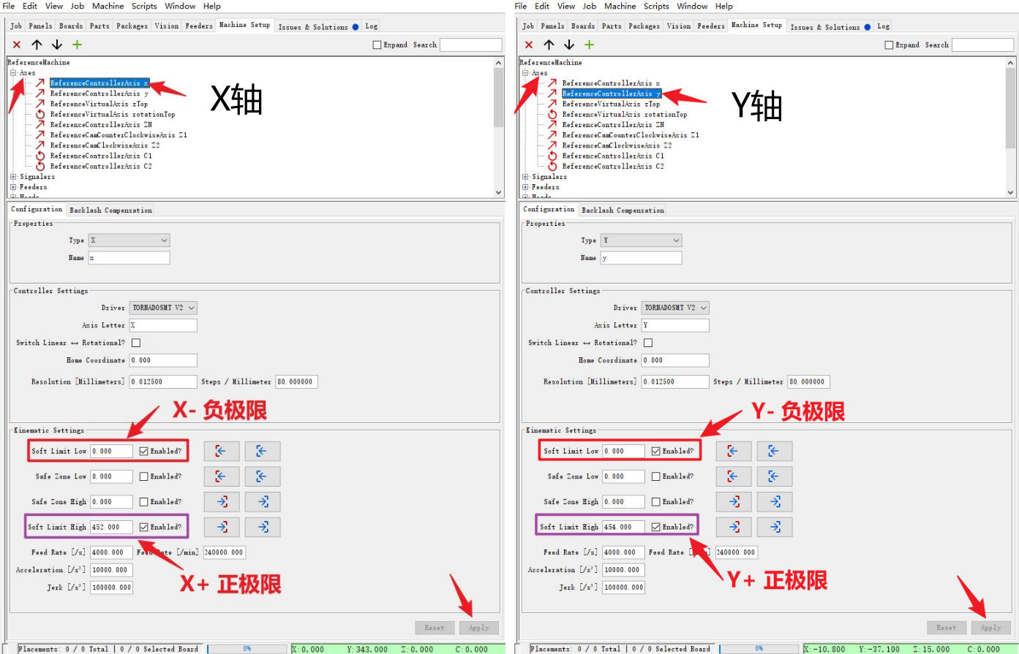Switch to Vision tab in left window
The width and height of the screenshot is (1019, 654).
(x=167, y=26)
